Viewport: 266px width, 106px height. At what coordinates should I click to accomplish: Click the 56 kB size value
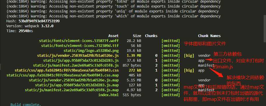136,46
